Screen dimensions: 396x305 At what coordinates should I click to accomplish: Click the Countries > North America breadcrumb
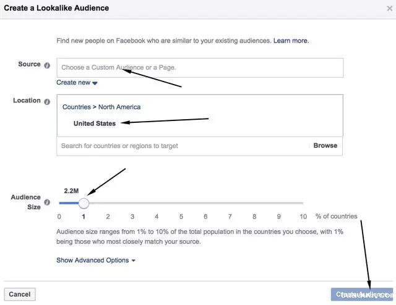pos(101,107)
